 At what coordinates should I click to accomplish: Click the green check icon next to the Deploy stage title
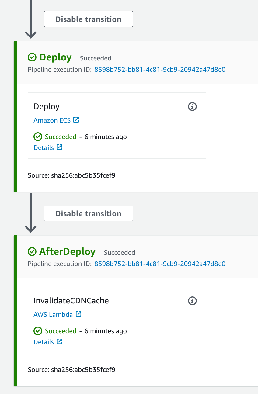(x=32, y=57)
